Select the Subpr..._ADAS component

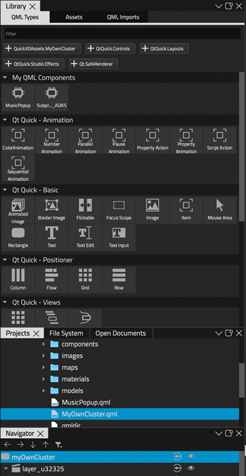[52, 98]
